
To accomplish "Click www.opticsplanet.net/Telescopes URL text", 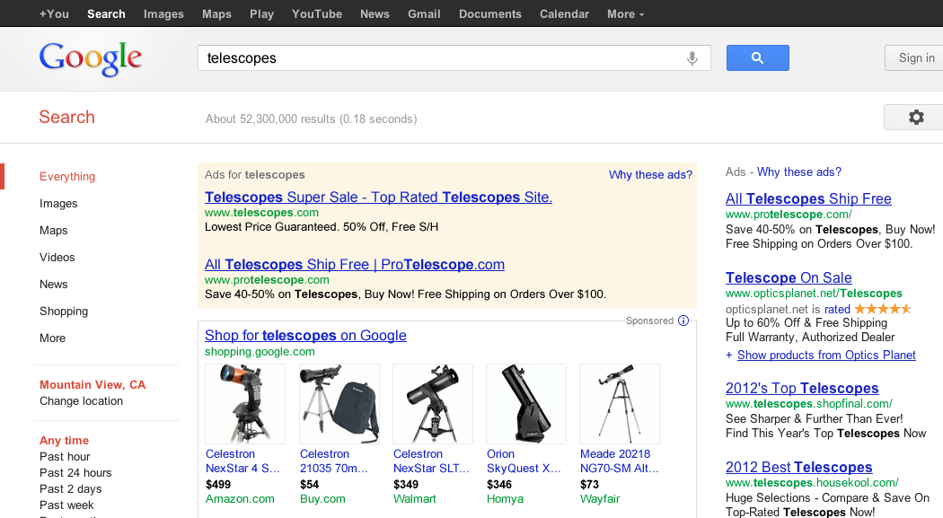I will (814, 294).
